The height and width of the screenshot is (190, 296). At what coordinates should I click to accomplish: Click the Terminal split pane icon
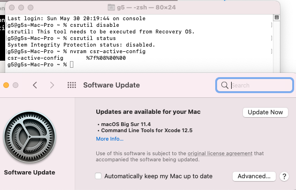point(277,17)
